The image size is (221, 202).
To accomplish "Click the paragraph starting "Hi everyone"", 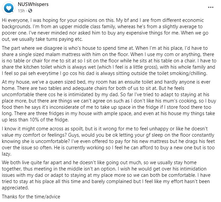I will click(x=105, y=30).
